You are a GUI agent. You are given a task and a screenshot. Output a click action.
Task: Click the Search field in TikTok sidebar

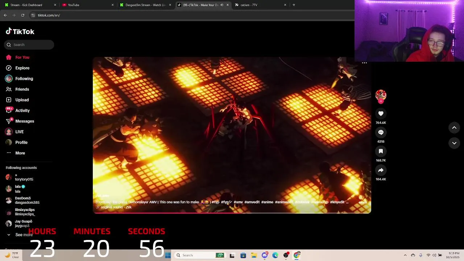click(x=29, y=45)
